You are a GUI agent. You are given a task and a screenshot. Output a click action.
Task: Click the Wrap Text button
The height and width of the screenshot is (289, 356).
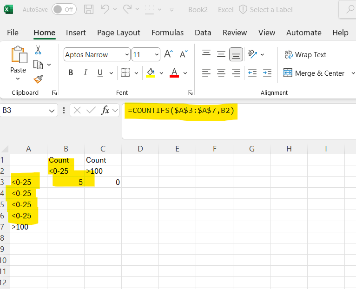pos(305,54)
